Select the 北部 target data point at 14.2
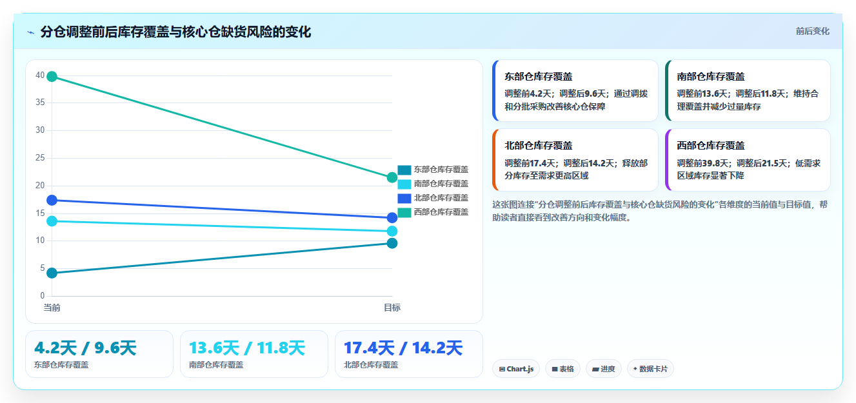 tap(392, 218)
